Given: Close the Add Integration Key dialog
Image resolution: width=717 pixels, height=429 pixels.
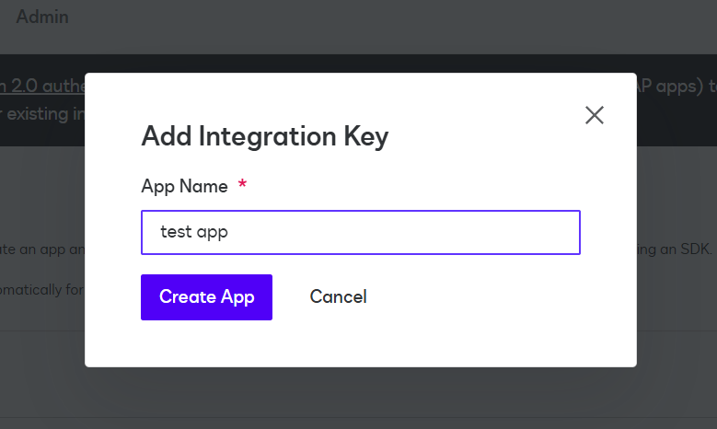Looking at the screenshot, I should pyautogui.click(x=595, y=115).
